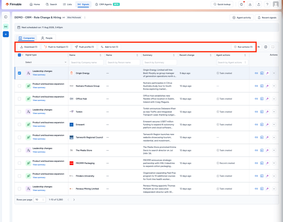Open the three-dot menu beside Elliot McDonald
Viewport: 283px width, 222px height.
85,17
